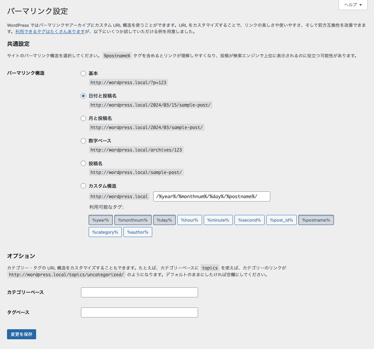Focus the カテゴリーベース input field
Image resolution: width=374 pixels, height=349 pixels.
[x=139, y=292]
